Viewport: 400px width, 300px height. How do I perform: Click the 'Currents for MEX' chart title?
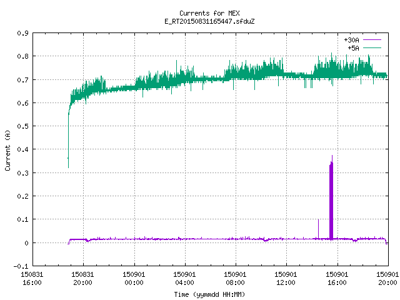click(209, 13)
